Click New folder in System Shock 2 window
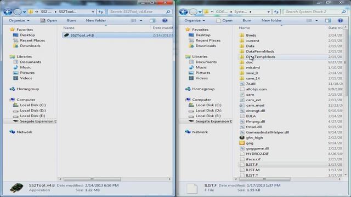Screen dimensions: 351x197 [x=271, y=20]
